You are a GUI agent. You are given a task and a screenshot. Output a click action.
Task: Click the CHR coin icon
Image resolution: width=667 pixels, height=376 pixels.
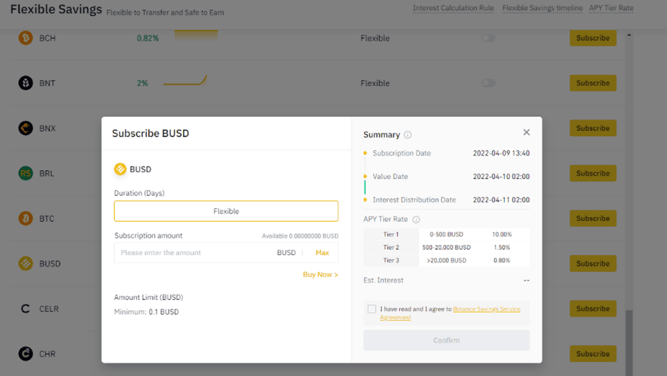(x=25, y=354)
